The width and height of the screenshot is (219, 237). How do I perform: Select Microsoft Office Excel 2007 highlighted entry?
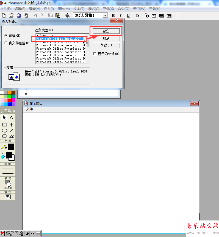tap(61, 39)
